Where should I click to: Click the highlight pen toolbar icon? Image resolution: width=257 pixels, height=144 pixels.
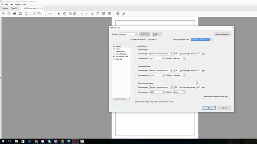pyautogui.click(x=124, y=14)
